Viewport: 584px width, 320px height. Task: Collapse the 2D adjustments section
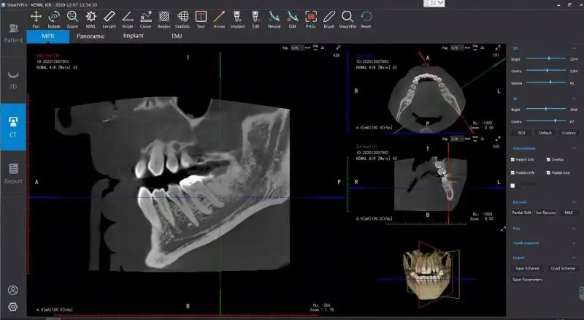click(574, 48)
